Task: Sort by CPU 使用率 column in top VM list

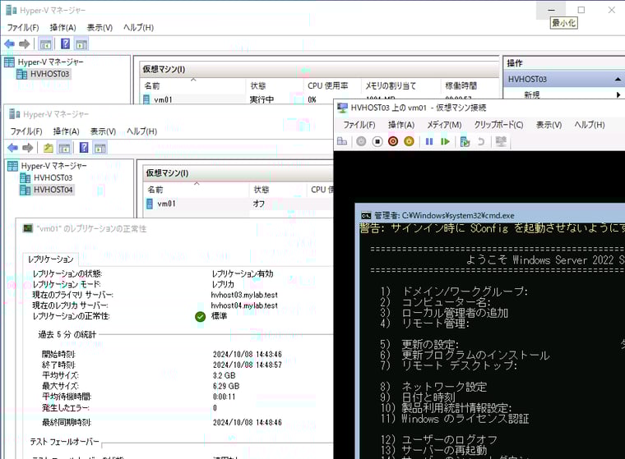Action: click(332, 85)
